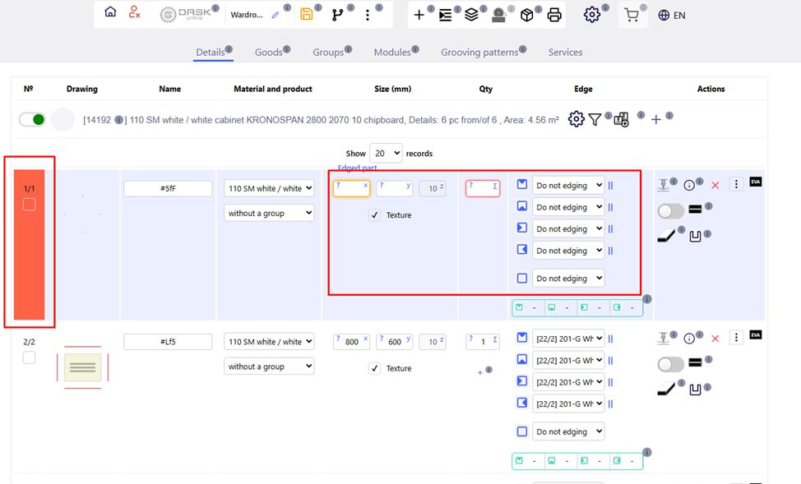This screenshot has width=801, height=484.
Task: Switch language using the EN button
Action: point(672,15)
